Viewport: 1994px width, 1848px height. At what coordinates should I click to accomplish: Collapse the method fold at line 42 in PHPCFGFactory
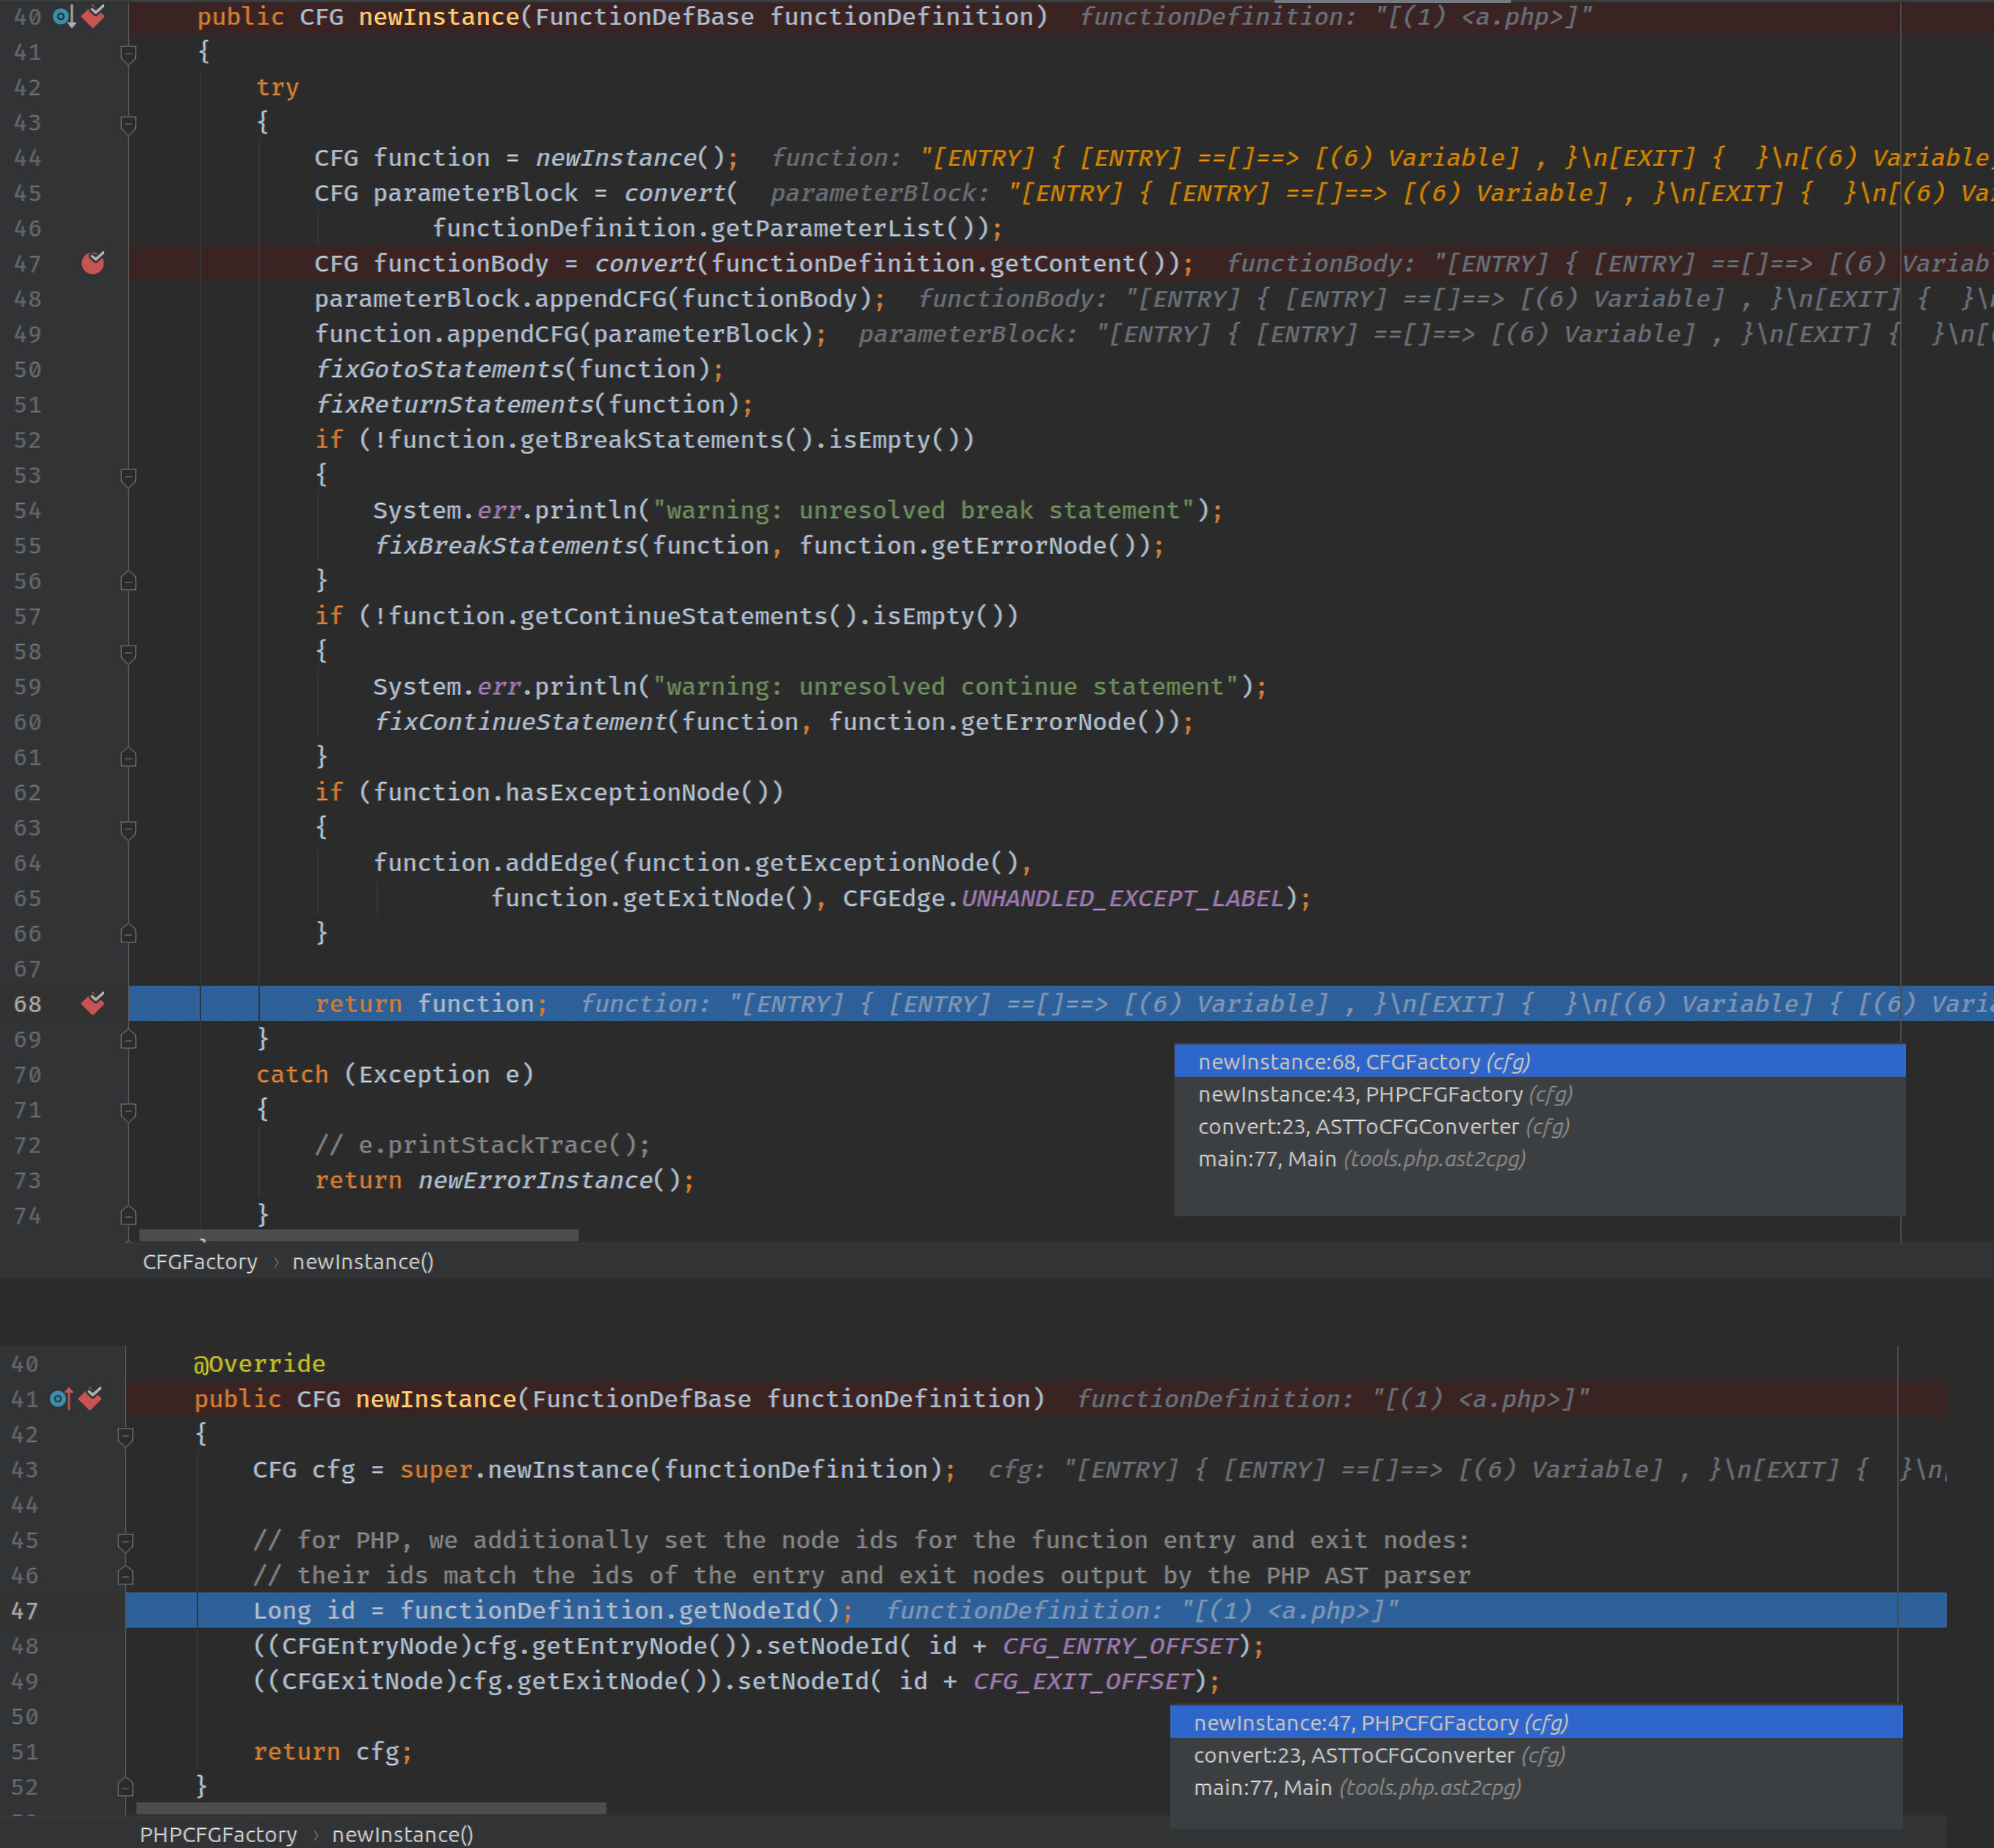pyautogui.click(x=125, y=1435)
